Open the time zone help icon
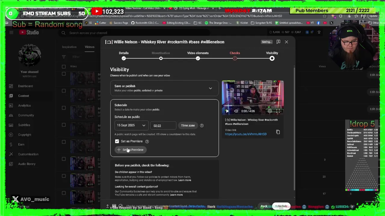 202,125
